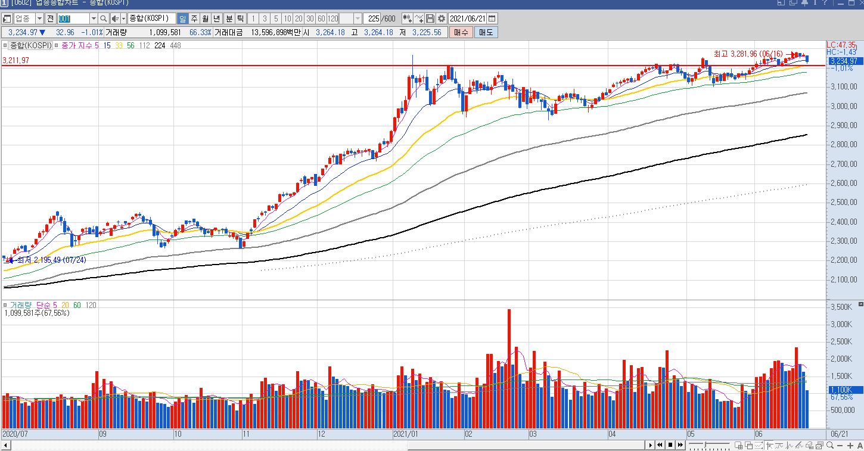Stop chart playback with the square button

670,445
